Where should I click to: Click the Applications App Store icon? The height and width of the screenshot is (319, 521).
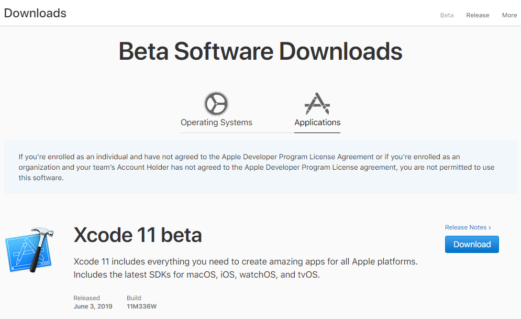tap(317, 104)
